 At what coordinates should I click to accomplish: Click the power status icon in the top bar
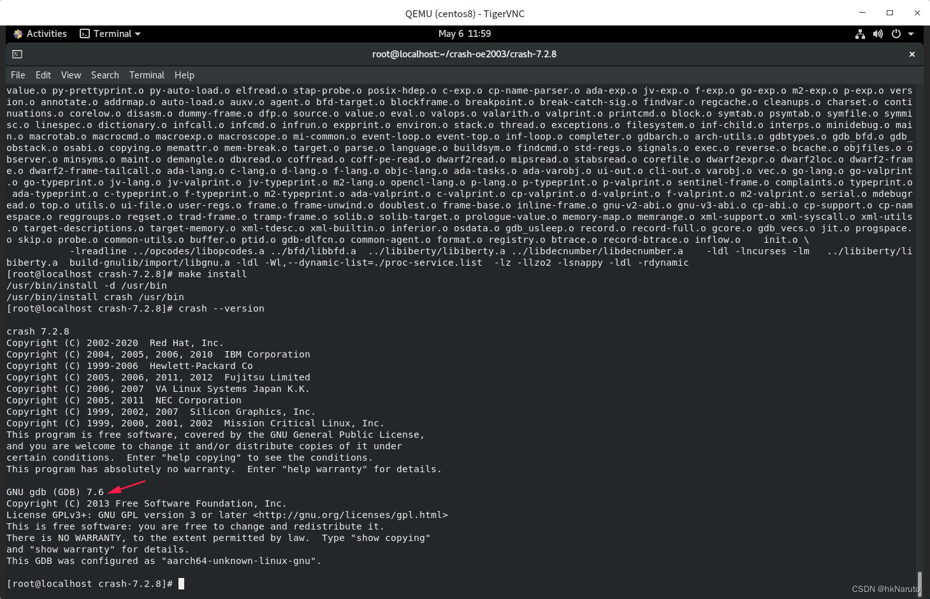[896, 34]
